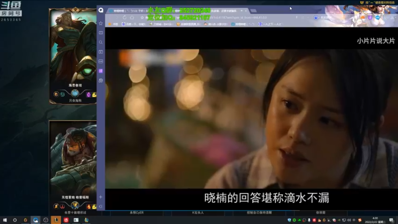398x224 pixels.
Task: Open the last League icon on taskbar
Action: tap(86, 220)
